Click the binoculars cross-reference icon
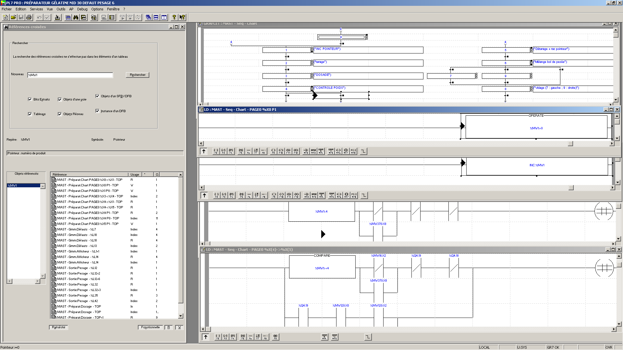This screenshot has height=350, width=623. pyautogui.click(x=76, y=17)
